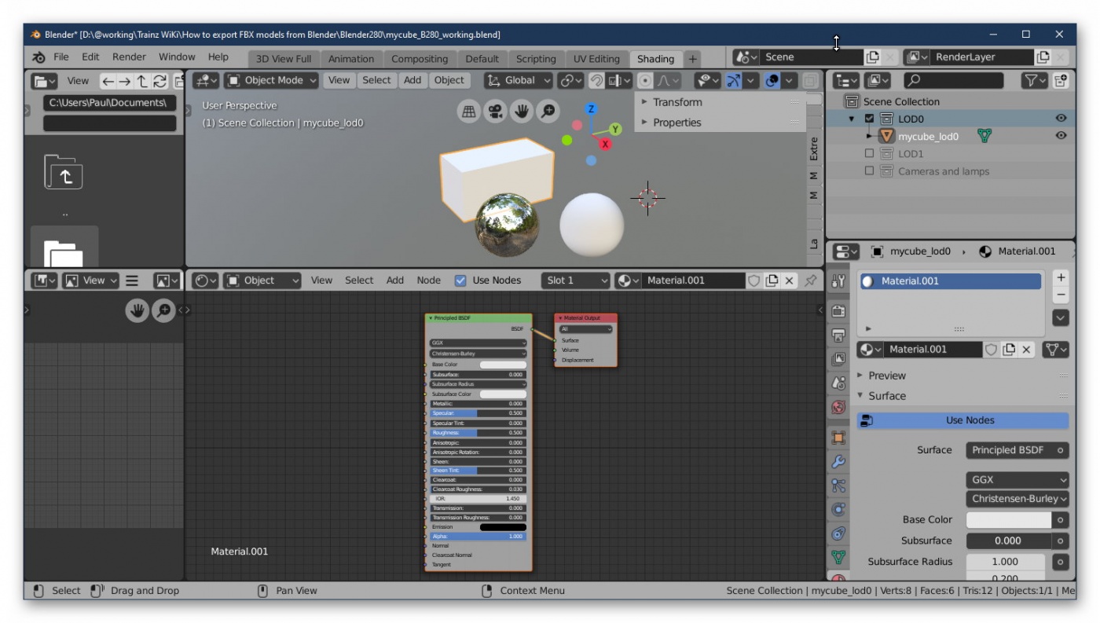Click Principled BSDF surface shader button

pyautogui.click(x=1008, y=450)
